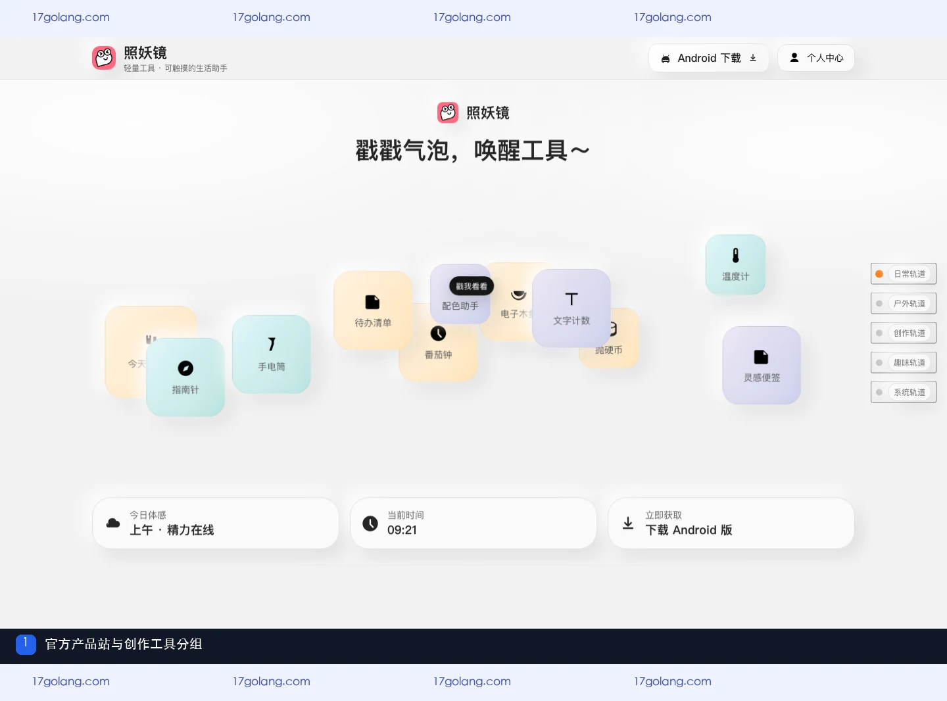Click the 09:21 current time card

click(x=473, y=523)
